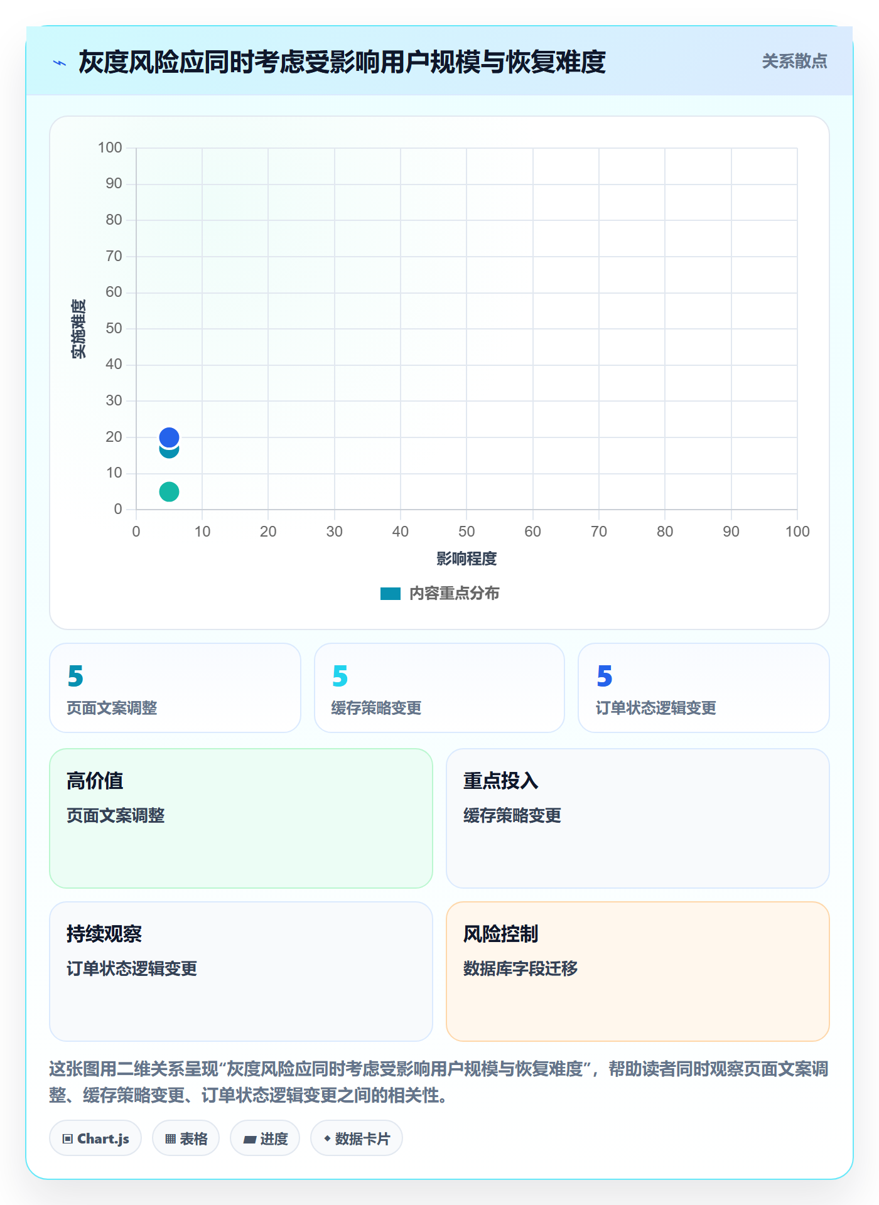Click the lightning bolt icon beside the title
Image resolution: width=879 pixels, height=1205 pixels.
[x=60, y=63]
